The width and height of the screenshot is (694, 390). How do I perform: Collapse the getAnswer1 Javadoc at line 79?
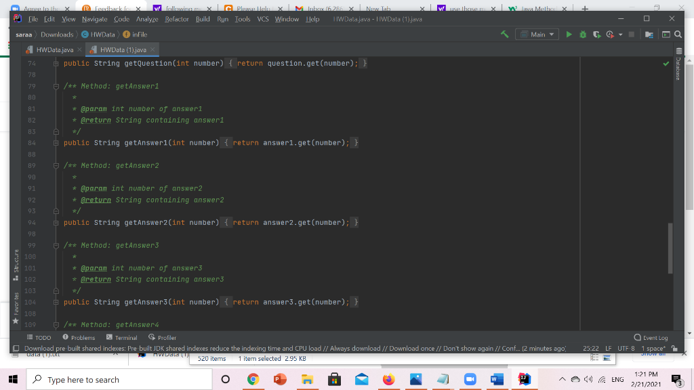[x=56, y=86]
